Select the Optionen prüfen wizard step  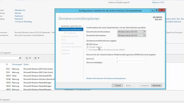point(68,43)
